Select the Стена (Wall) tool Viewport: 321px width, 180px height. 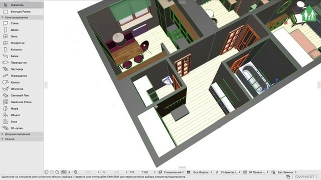click(22, 23)
